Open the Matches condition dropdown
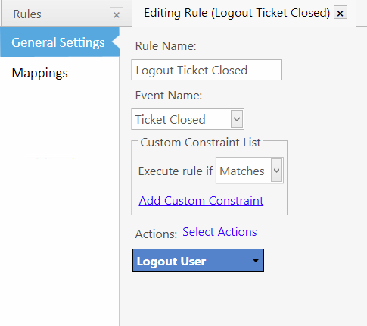The height and width of the screenshot is (326, 367). click(x=250, y=171)
